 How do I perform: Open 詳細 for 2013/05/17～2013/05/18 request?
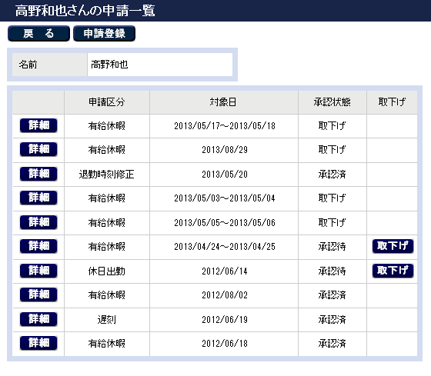click(38, 125)
